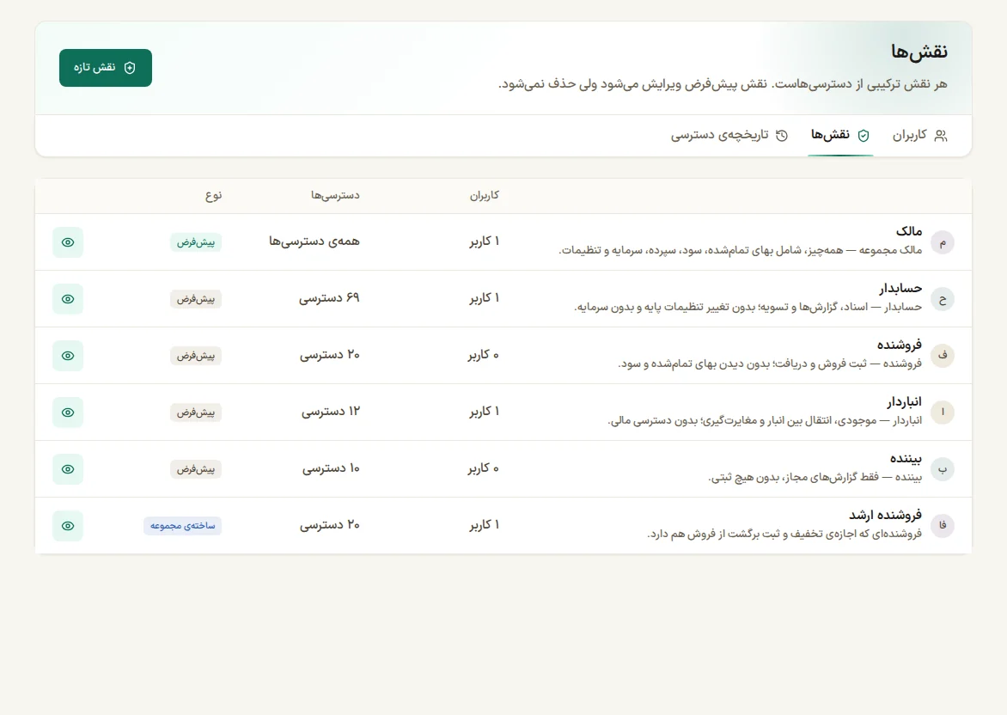Screen dimensions: 1007x715
Task: Click the فا avatar of فروشنده ارشد
Action: pyautogui.click(x=943, y=526)
